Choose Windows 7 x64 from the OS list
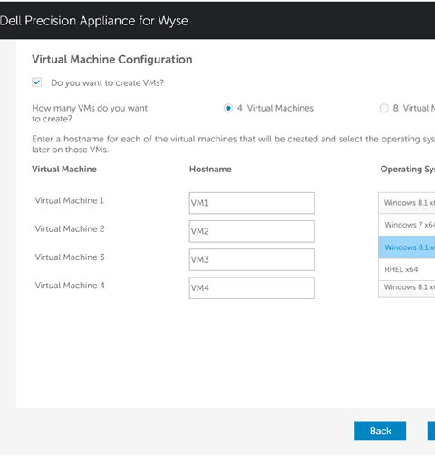Image resolution: width=435 pixels, height=456 pixels. pyautogui.click(x=407, y=225)
